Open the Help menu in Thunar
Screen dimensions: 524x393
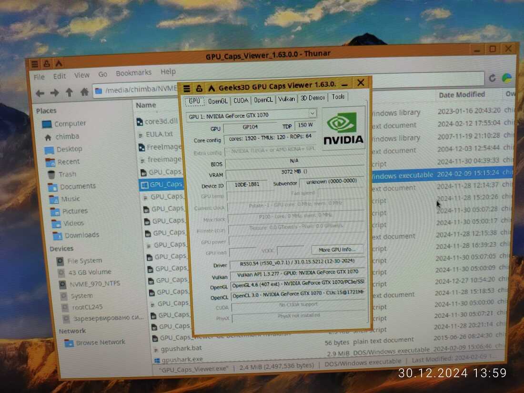[x=168, y=71]
